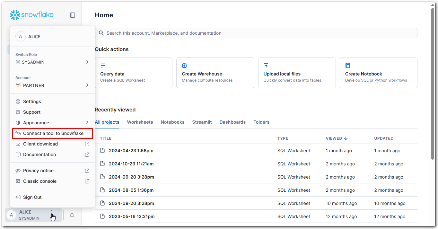Click the Query data card icon
This screenshot has height=229, width=438.
pyautogui.click(x=103, y=66)
